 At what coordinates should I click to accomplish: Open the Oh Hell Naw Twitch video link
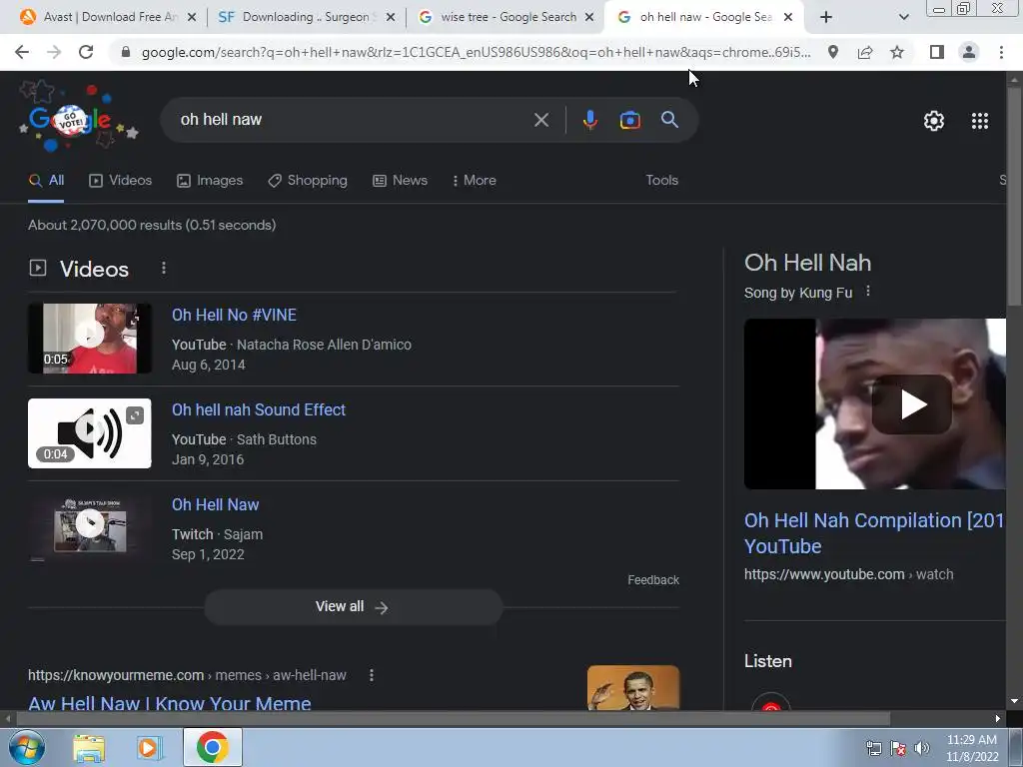(216, 504)
